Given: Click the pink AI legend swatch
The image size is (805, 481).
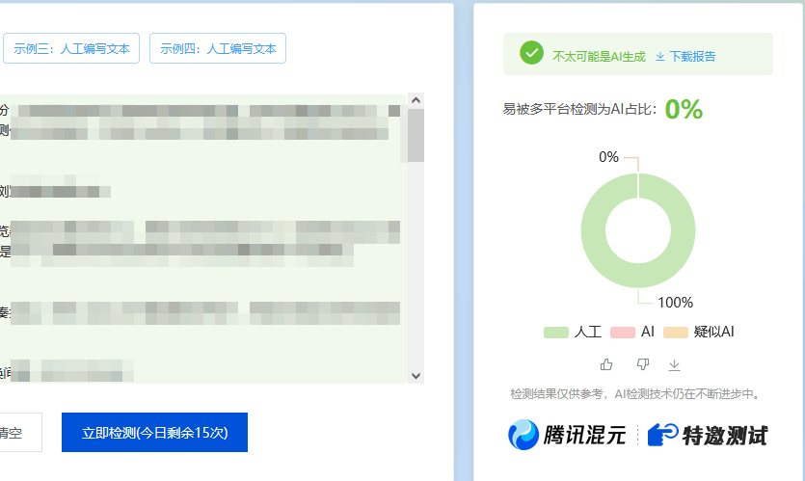Looking at the screenshot, I should 622,333.
